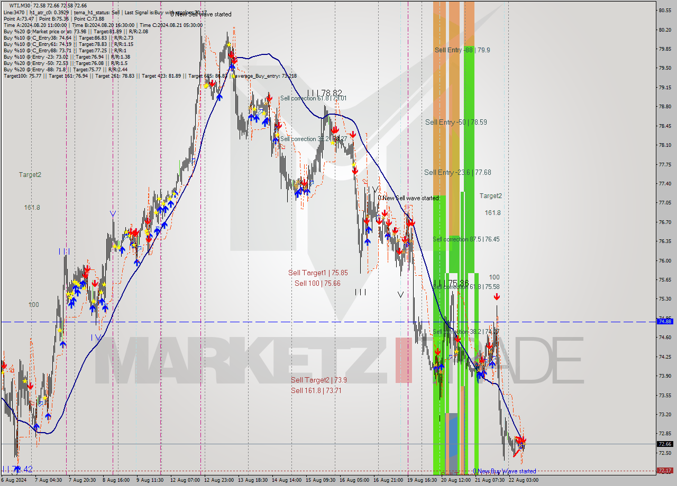Click the 'Sell 161.8 | 73.71' label
The height and width of the screenshot is (486, 677).
pyautogui.click(x=316, y=390)
